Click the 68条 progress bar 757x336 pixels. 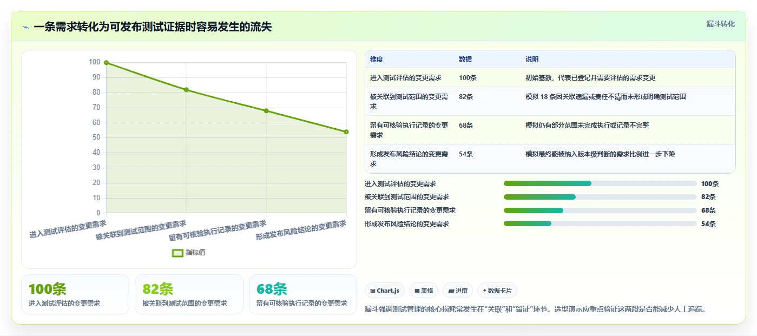(x=600, y=210)
